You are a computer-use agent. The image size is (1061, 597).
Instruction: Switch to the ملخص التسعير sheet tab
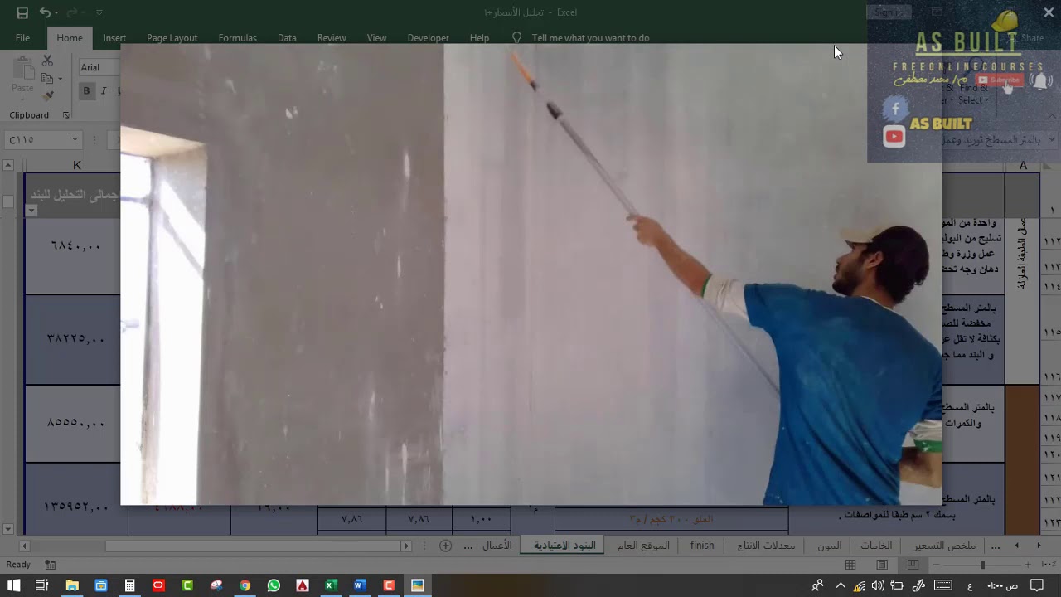pyautogui.click(x=944, y=546)
